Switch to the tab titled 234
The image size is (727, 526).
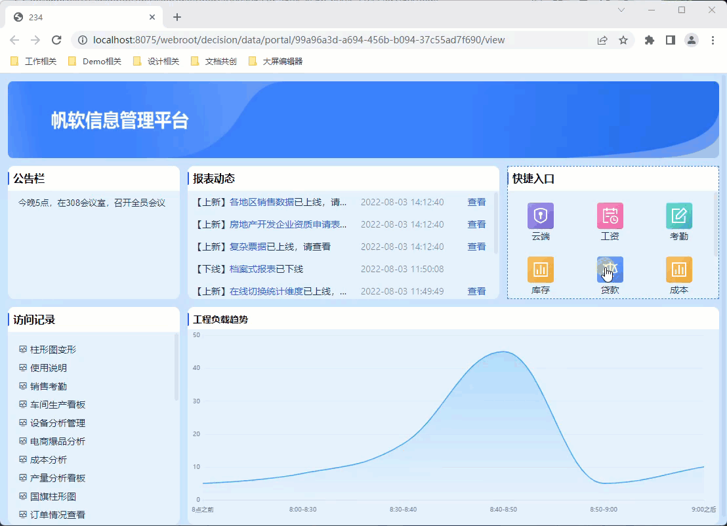(85, 17)
